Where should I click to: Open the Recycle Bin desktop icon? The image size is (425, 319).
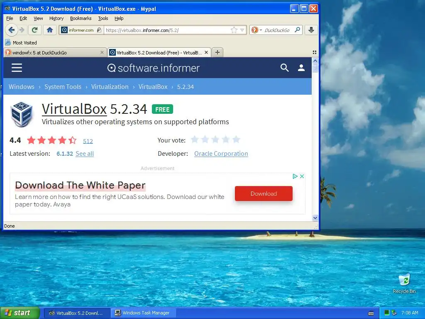404,284
